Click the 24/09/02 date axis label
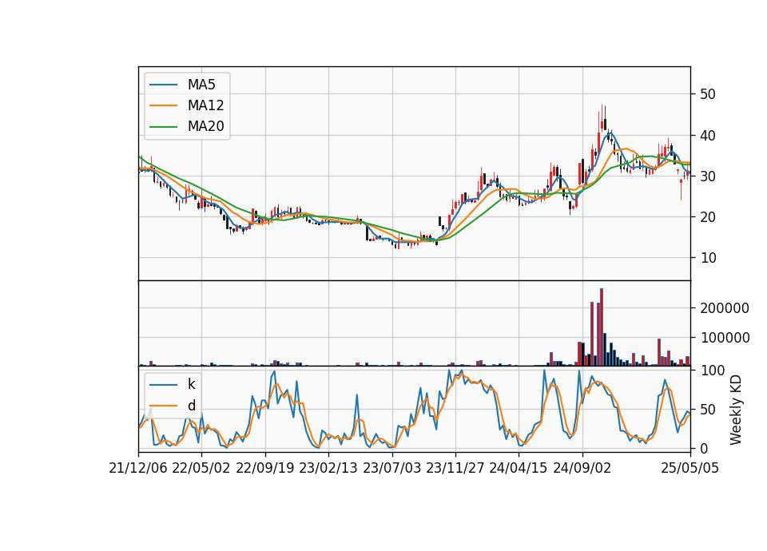The height and width of the screenshot is (551, 767). (582, 468)
